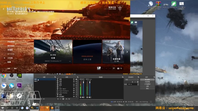The image size is (198, 111).
Task: Select 小任务 in Battlefield menu
Action: coord(10,58)
